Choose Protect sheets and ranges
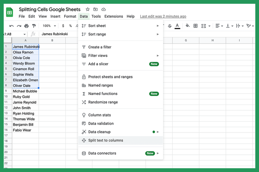 (120, 77)
